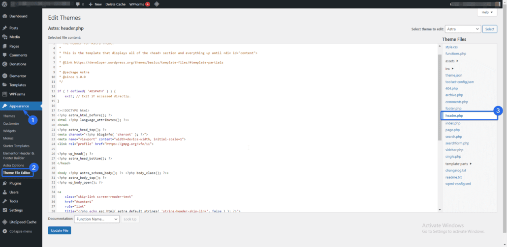507x247 pixels.
Task: Click the Media icon in sidebar
Action: point(5,37)
